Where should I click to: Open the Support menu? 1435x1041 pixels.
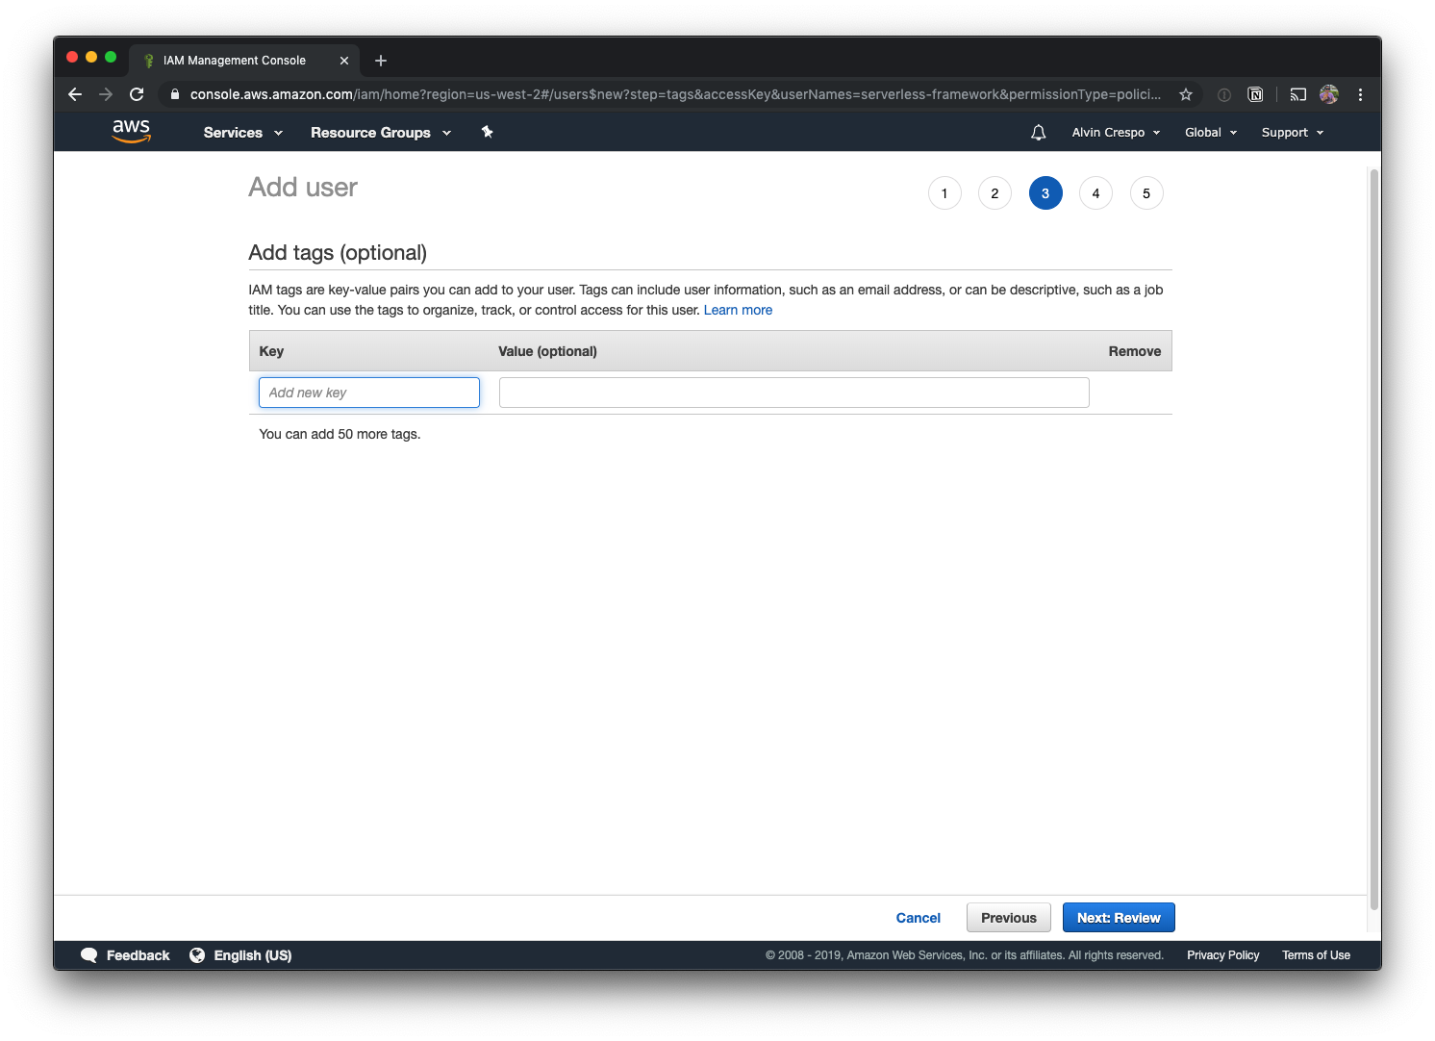[1292, 133]
